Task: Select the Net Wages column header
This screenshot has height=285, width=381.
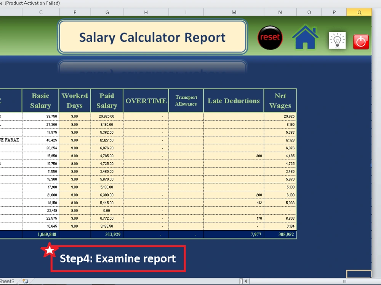Action: [280, 100]
